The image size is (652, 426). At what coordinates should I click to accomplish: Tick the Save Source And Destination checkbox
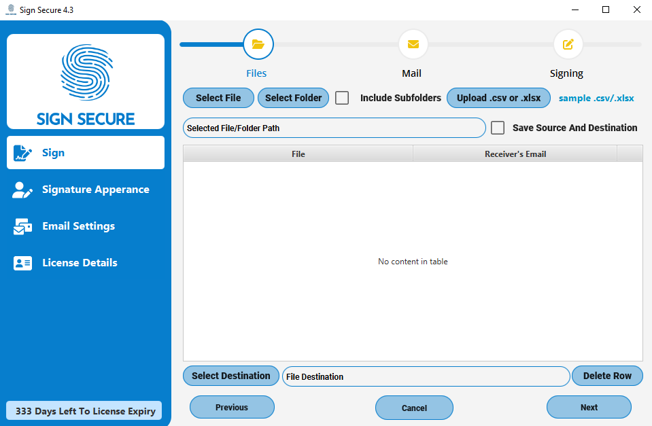pyautogui.click(x=498, y=128)
